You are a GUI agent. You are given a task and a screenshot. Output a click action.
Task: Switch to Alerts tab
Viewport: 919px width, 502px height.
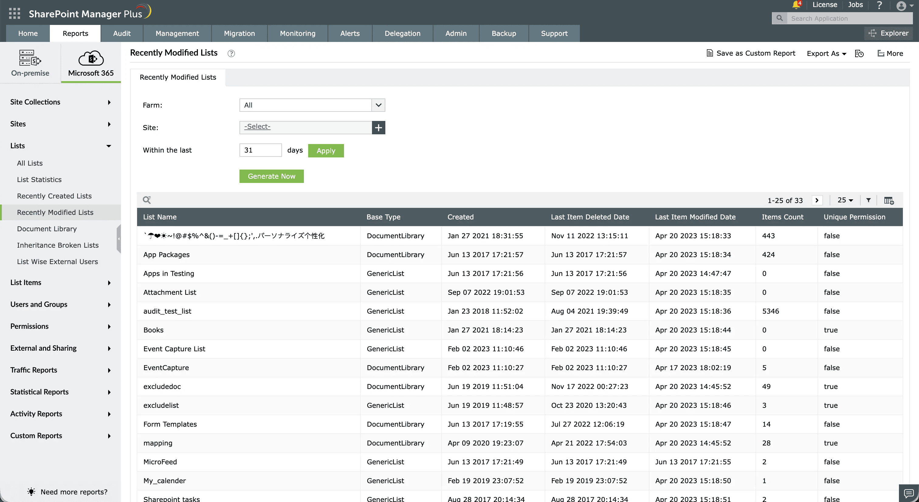pos(349,33)
